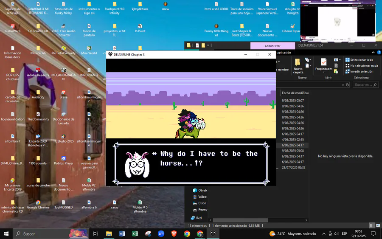Click Invertir selección in Explorer ribbon
The width and height of the screenshot is (382, 239).
click(360, 71)
